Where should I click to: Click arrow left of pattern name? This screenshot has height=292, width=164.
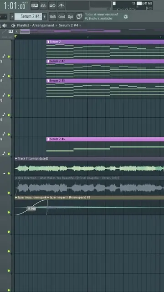[12, 16]
